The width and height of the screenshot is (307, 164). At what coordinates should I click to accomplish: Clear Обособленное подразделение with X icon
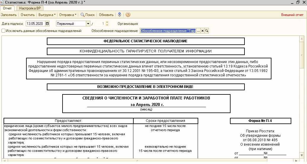202,31
